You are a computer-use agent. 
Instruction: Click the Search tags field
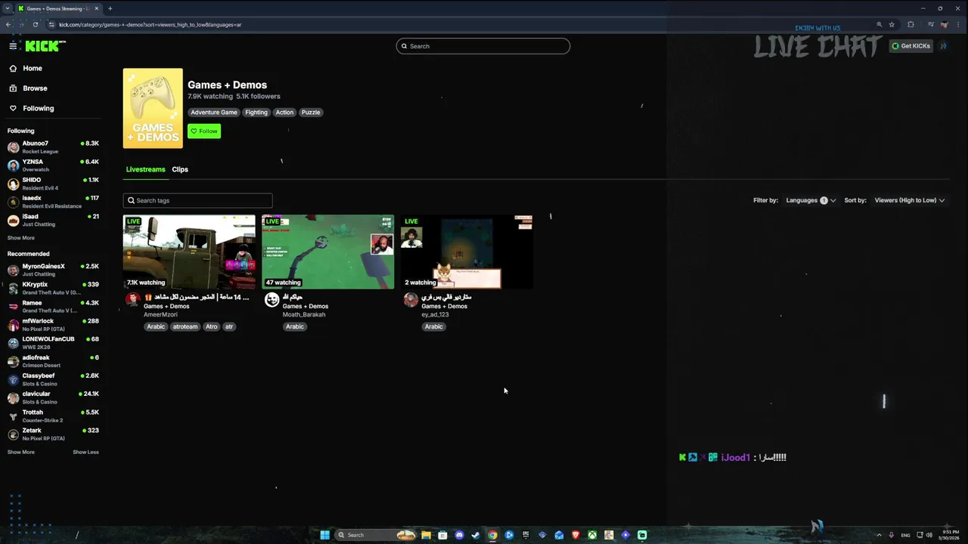(197, 200)
